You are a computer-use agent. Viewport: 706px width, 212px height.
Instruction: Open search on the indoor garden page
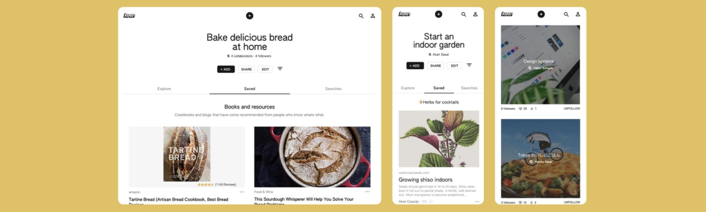(x=463, y=14)
